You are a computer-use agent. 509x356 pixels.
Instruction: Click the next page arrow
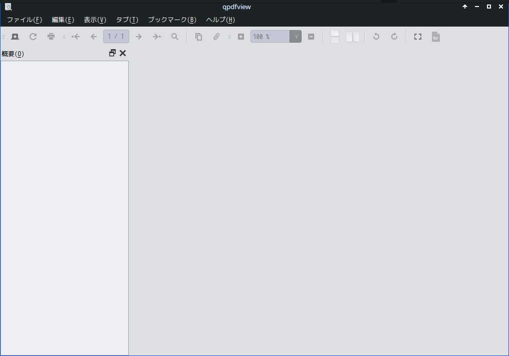(x=139, y=37)
